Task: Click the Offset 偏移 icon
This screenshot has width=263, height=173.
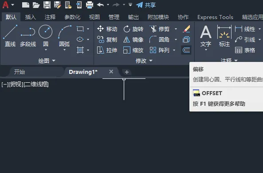Action: point(186,50)
